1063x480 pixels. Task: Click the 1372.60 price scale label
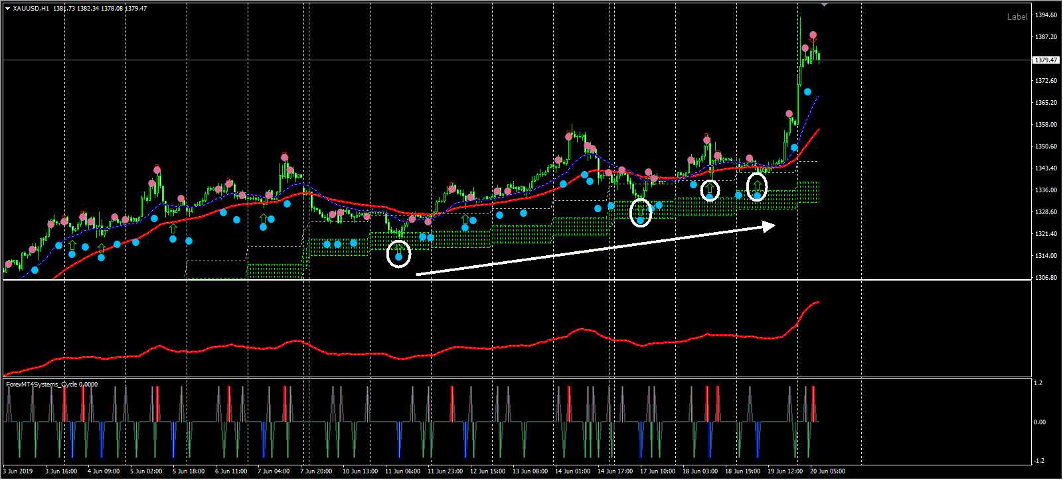tap(1046, 81)
